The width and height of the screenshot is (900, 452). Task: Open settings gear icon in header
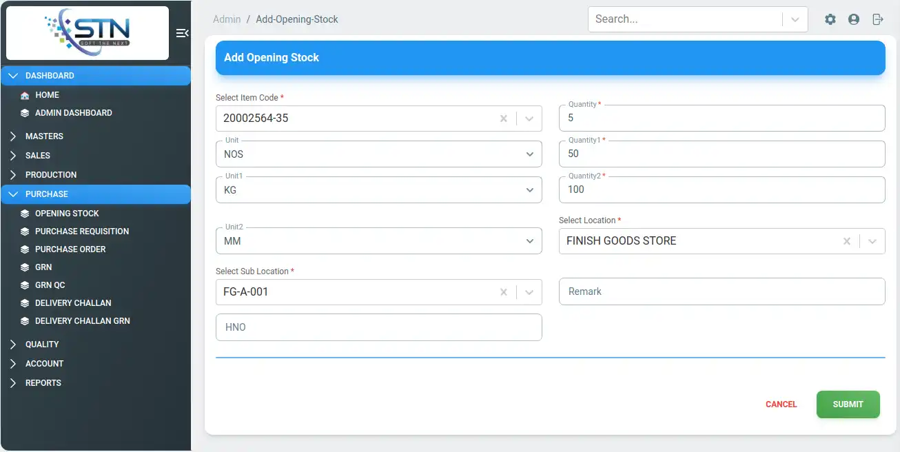pos(830,19)
